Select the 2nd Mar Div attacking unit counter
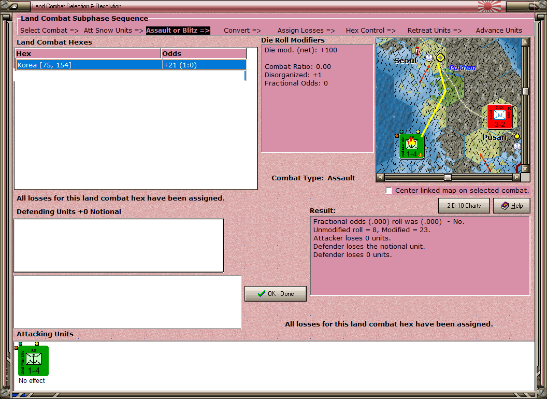Viewport: 547px width, 399px height. [x=33, y=361]
